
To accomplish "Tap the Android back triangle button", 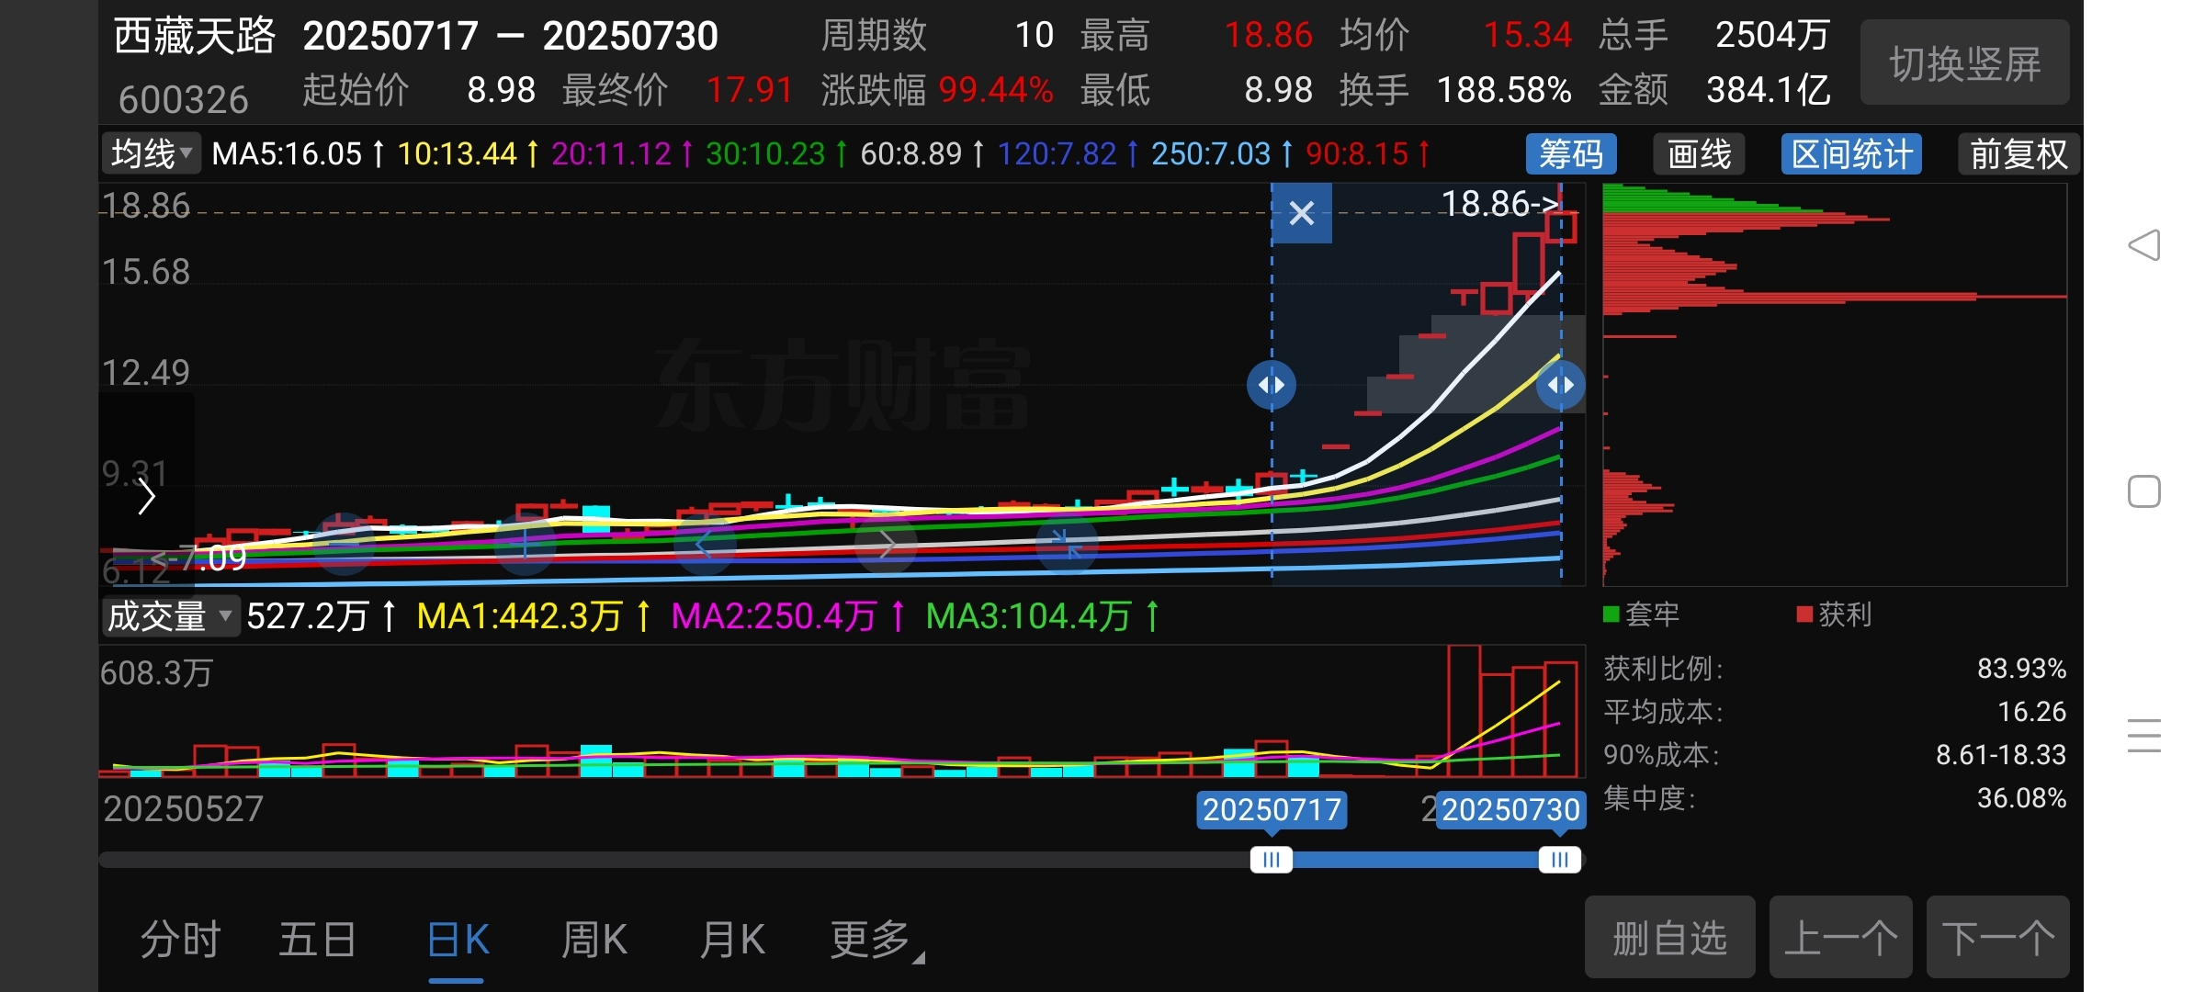I will [2143, 245].
